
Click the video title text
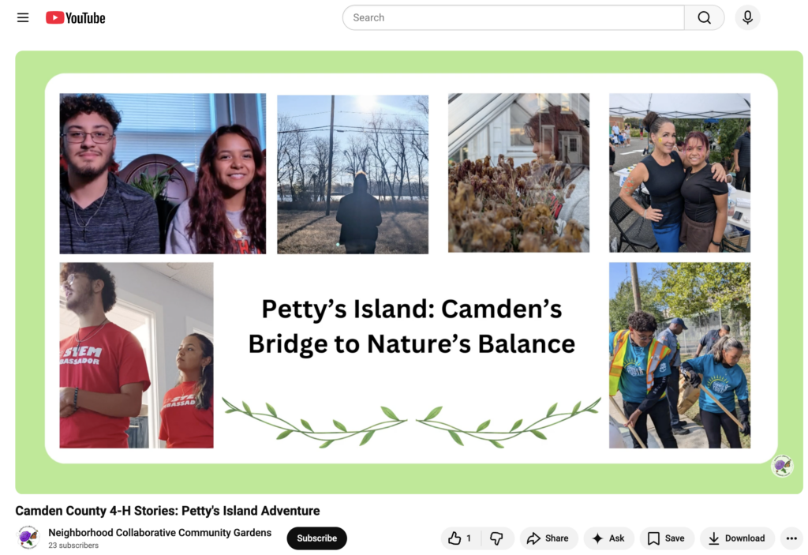coord(167,511)
